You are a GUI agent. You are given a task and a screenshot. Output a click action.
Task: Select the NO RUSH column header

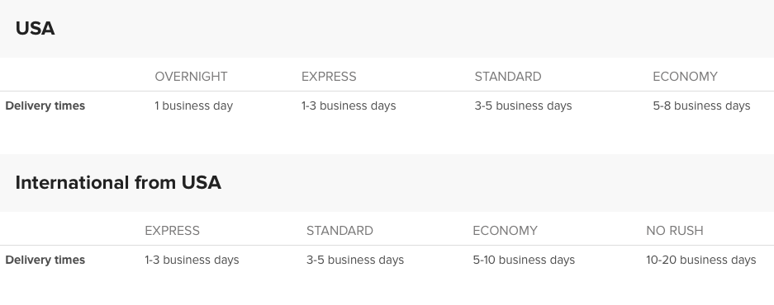pyautogui.click(x=675, y=231)
